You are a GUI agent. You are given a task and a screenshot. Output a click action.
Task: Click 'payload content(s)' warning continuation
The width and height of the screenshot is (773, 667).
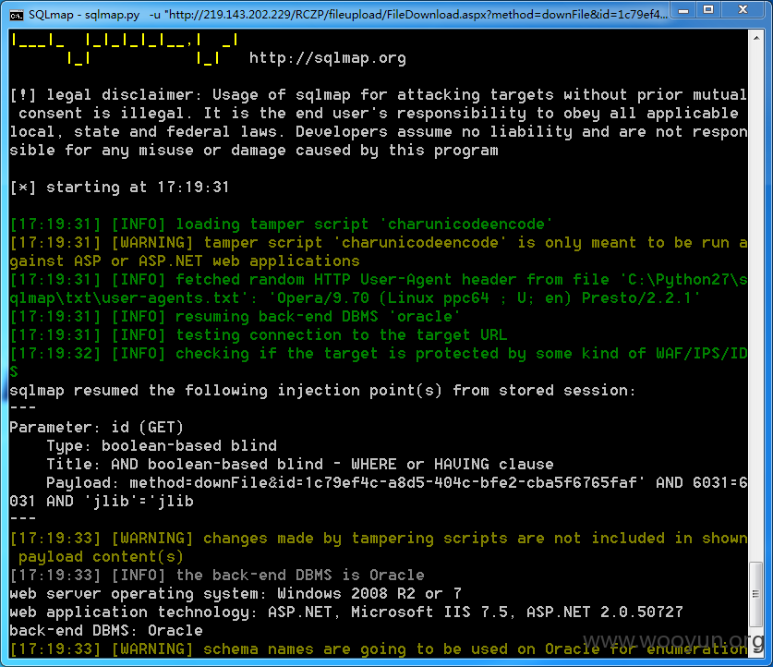click(101, 557)
